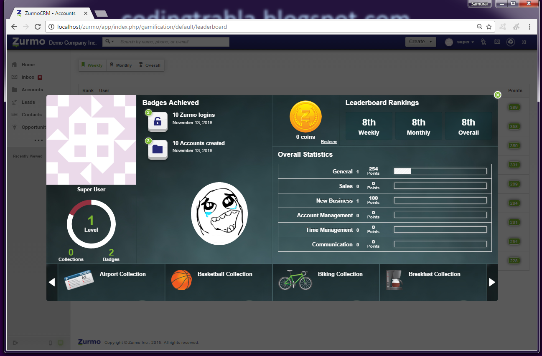
Task: Open a new Chrome tab
Action: click(x=101, y=14)
